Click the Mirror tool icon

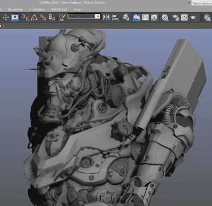pyautogui.click(x=107, y=17)
